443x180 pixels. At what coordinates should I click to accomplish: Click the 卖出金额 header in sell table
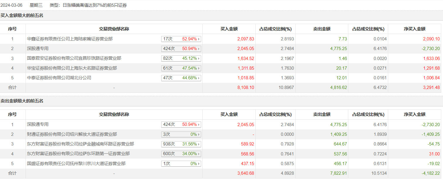(322, 114)
